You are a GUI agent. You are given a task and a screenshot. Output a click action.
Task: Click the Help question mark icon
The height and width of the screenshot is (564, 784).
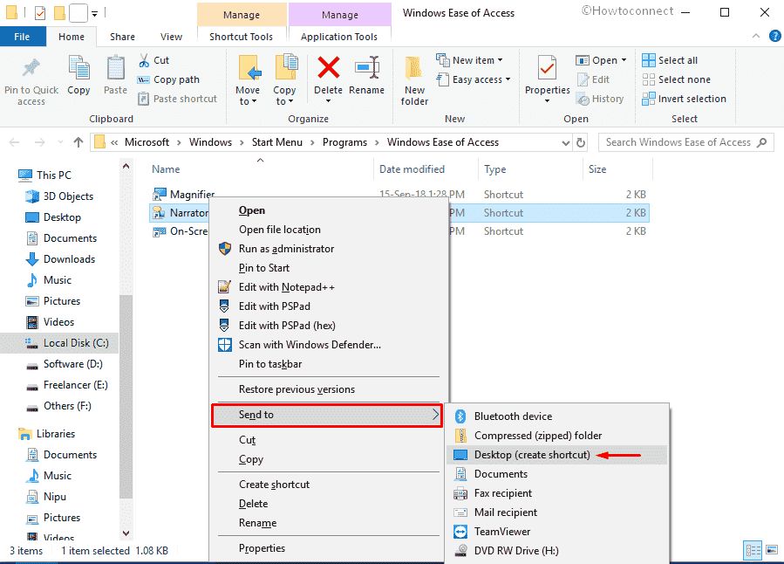[x=774, y=36]
